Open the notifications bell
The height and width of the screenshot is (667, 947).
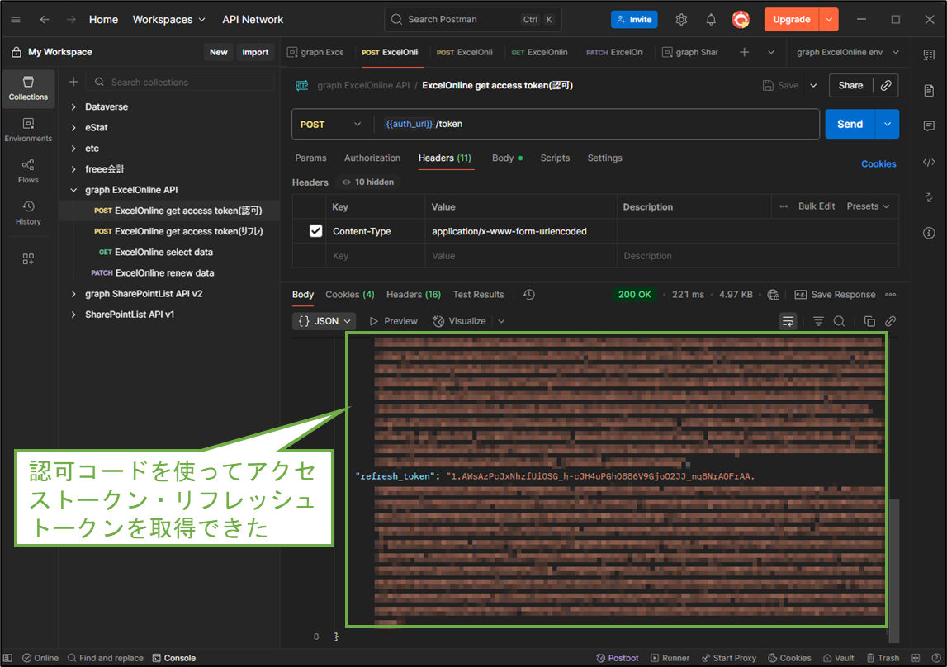(x=711, y=19)
